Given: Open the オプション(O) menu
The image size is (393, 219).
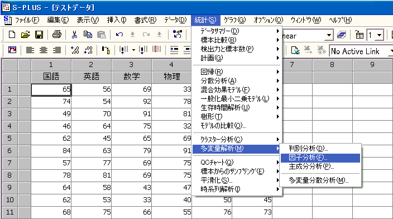Looking at the screenshot, I should 268,20.
